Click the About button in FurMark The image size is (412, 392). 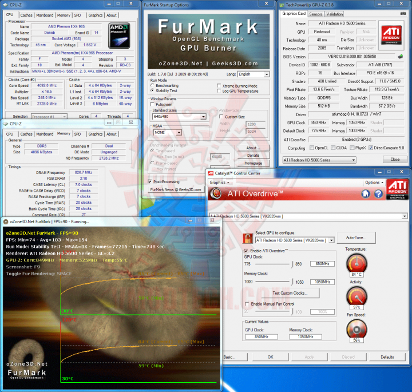[x=253, y=148]
